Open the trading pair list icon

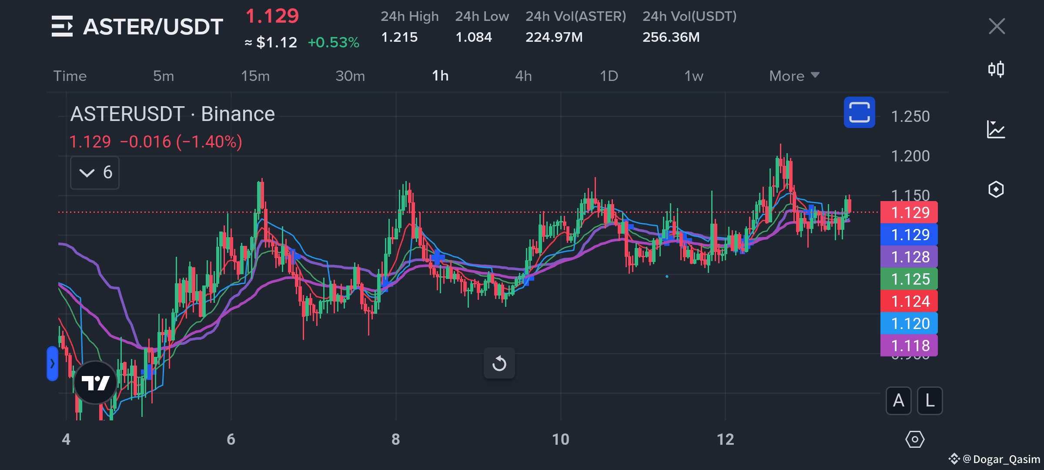(x=62, y=26)
